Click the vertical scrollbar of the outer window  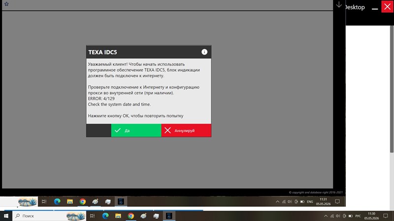click(x=392, y=89)
